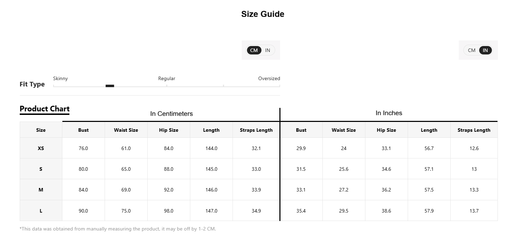Viewport: 519px width, 247px height.
Task: Select the L size row label
Action: (41, 211)
